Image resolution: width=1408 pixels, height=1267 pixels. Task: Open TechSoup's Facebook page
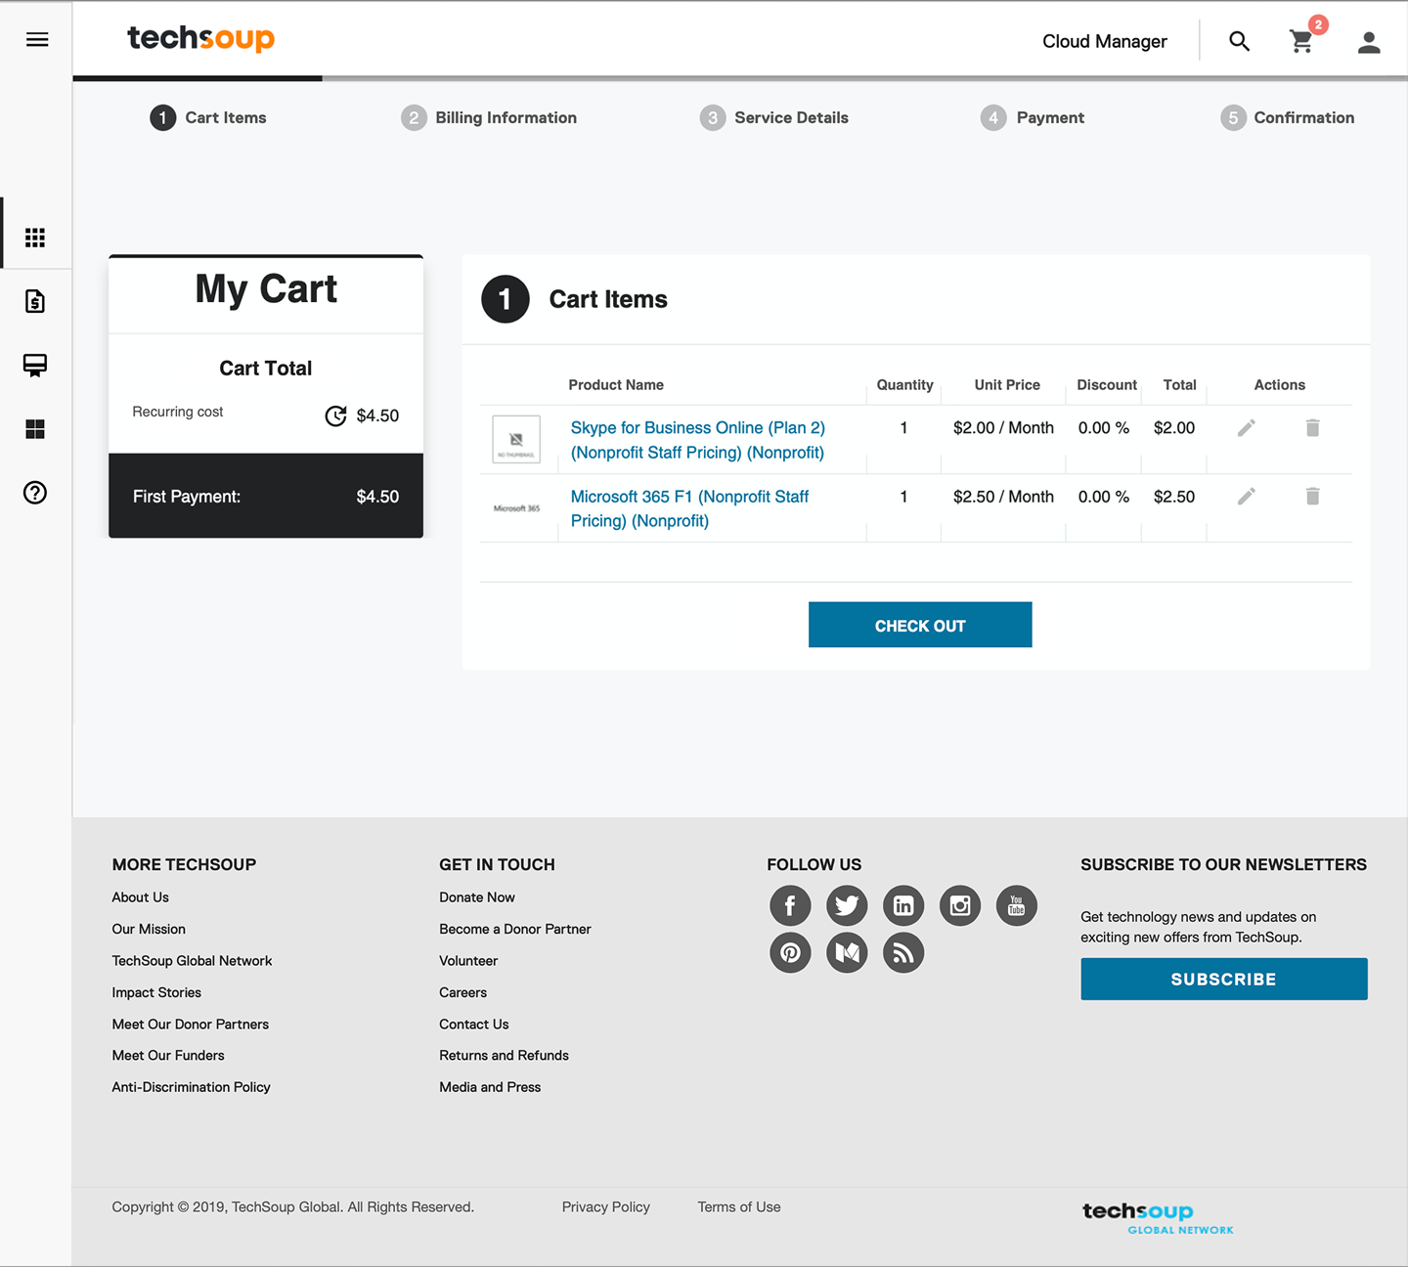coord(790,905)
